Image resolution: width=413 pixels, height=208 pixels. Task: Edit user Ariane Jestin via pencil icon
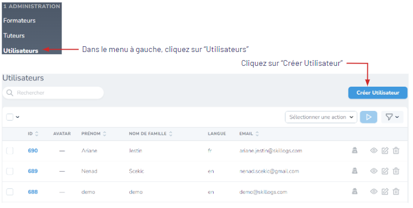pyautogui.click(x=385, y=150)
